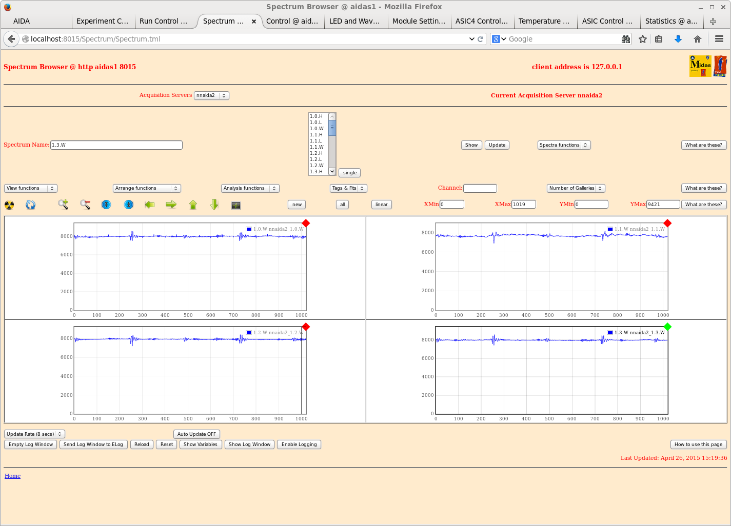Click the green diamond on 1.3.W plot
The height and width of the screenshot is (526, 731).
667,327
